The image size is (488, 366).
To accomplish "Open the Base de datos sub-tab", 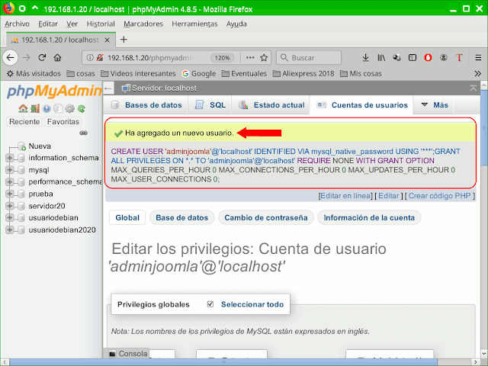I will (x=181, y=217).
